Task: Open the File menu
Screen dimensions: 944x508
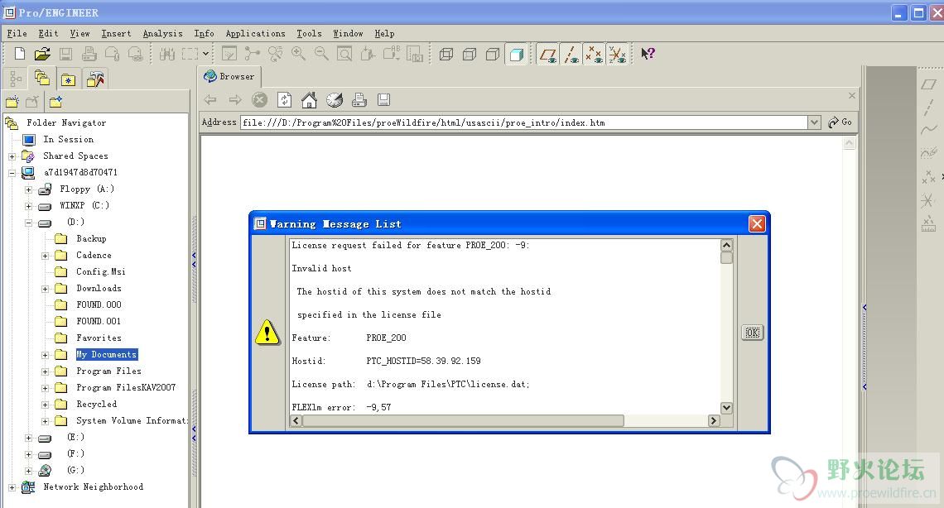Action: tap(17, 34)
